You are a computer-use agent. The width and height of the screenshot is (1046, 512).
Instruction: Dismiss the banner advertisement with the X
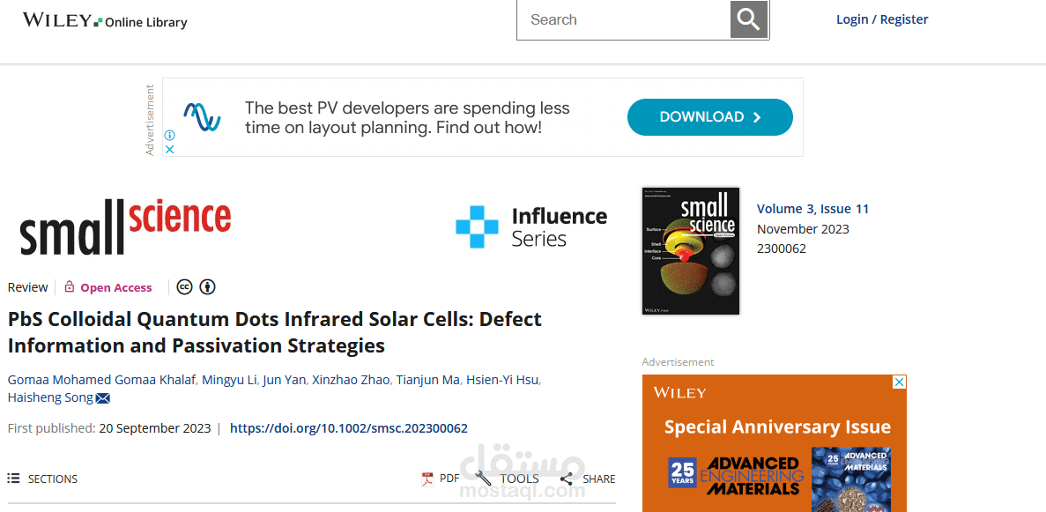pos(169,149)
